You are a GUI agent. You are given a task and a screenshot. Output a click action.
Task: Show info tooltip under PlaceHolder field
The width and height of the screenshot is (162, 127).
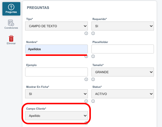(93, 56)
